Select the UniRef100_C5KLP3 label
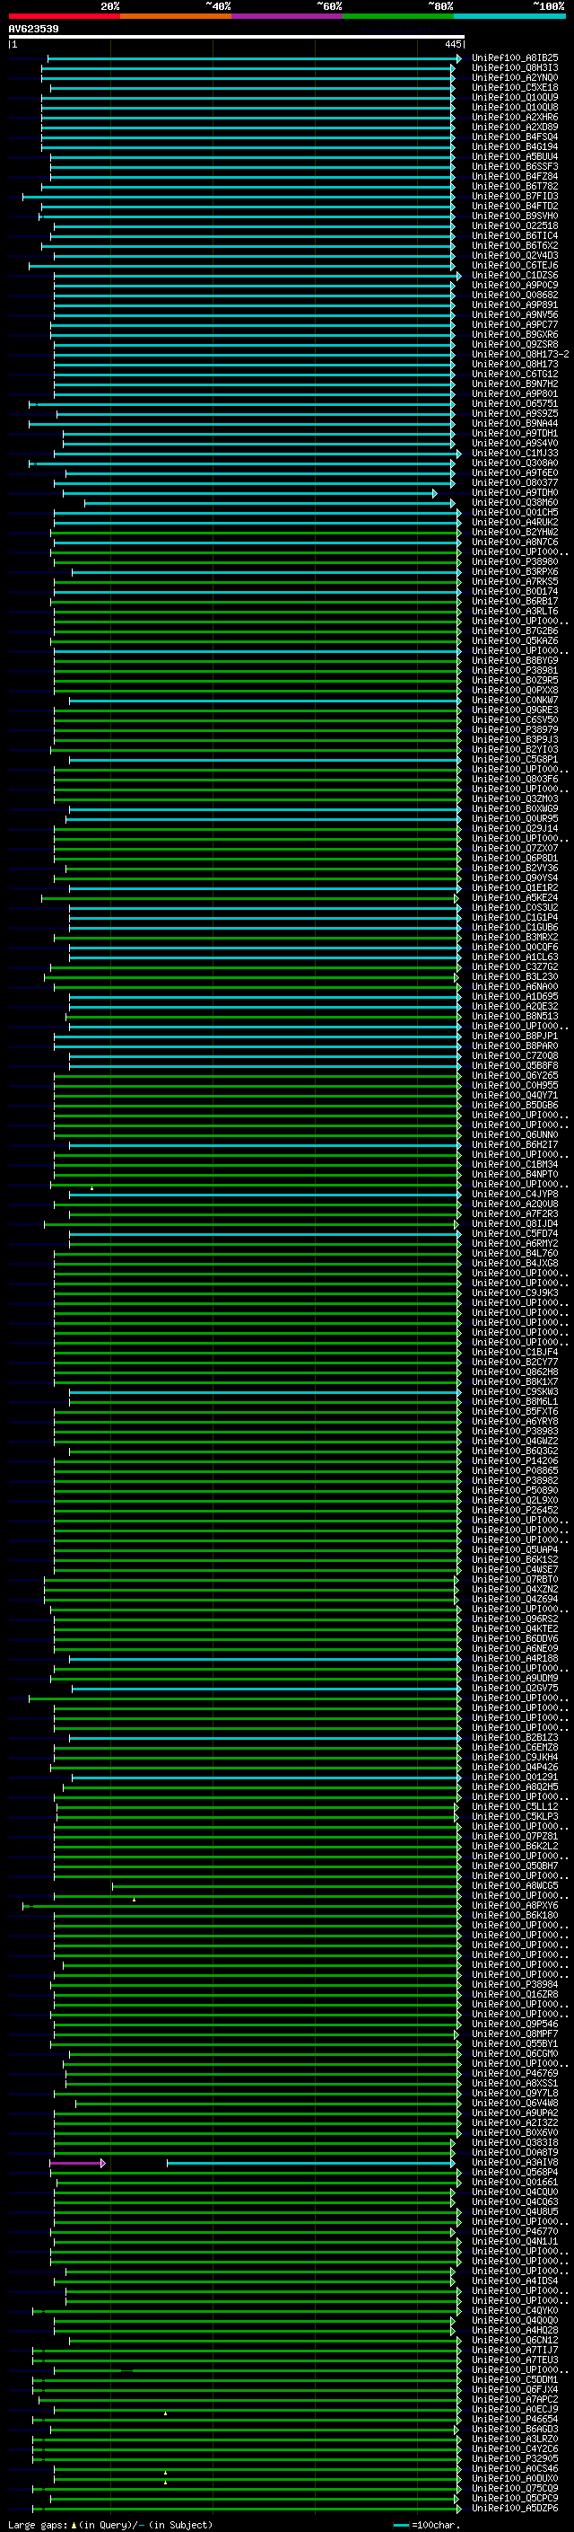Viewport: 574px width, 2532px height. coord(514,1816)
